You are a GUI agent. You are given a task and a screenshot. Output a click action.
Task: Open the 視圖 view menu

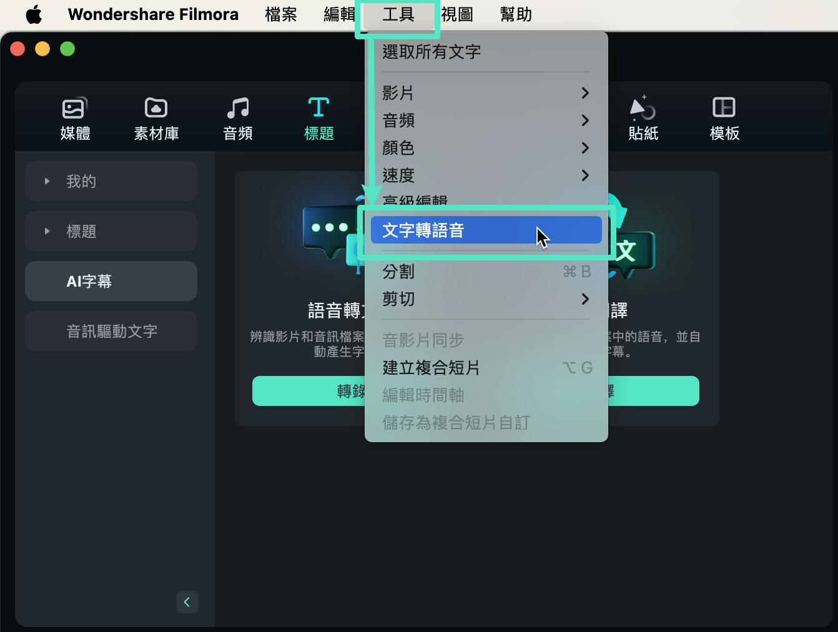point(457,14)
